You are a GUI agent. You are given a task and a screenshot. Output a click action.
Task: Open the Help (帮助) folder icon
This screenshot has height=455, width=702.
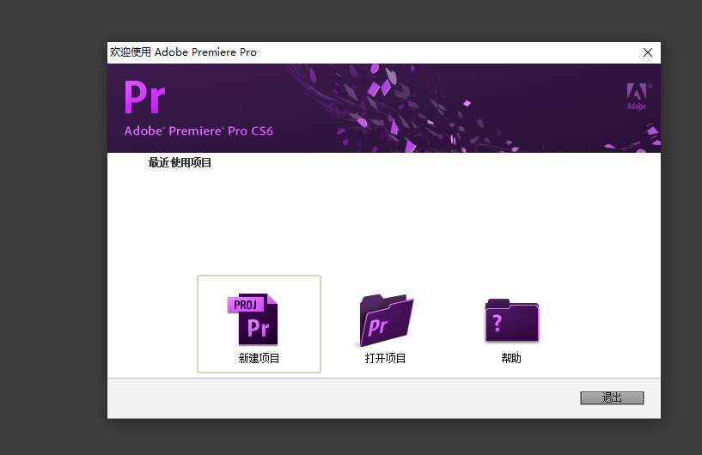pyautogui.click(x=511, y=320)
